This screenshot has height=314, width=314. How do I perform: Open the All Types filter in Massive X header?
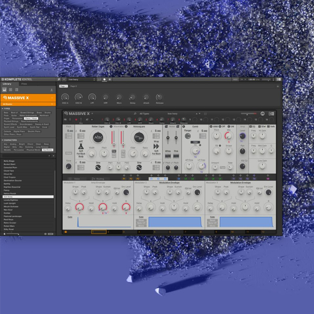click(144, 114)
